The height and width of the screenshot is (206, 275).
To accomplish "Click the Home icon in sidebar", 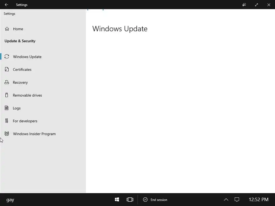I will click(x=7, y=29).
